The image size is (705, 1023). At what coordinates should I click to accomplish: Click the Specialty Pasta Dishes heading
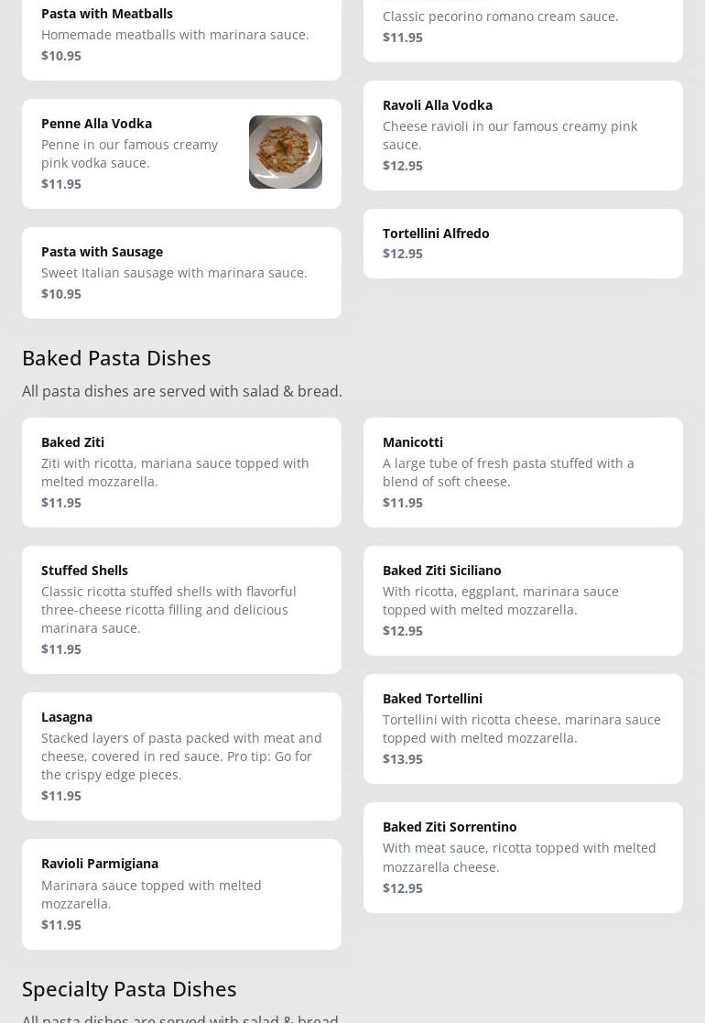click(129, 988)
